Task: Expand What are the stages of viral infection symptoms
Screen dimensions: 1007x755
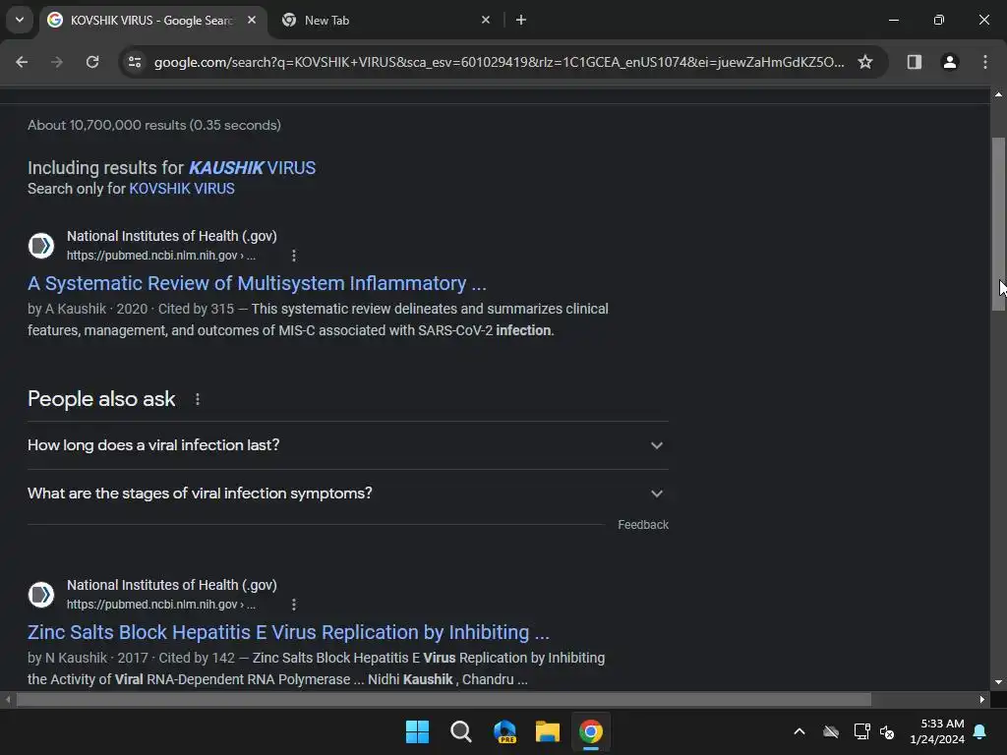Action: pos(348,494)
